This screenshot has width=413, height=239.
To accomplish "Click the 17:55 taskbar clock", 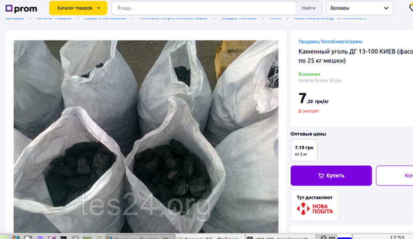I will click(x=397, y=237).
